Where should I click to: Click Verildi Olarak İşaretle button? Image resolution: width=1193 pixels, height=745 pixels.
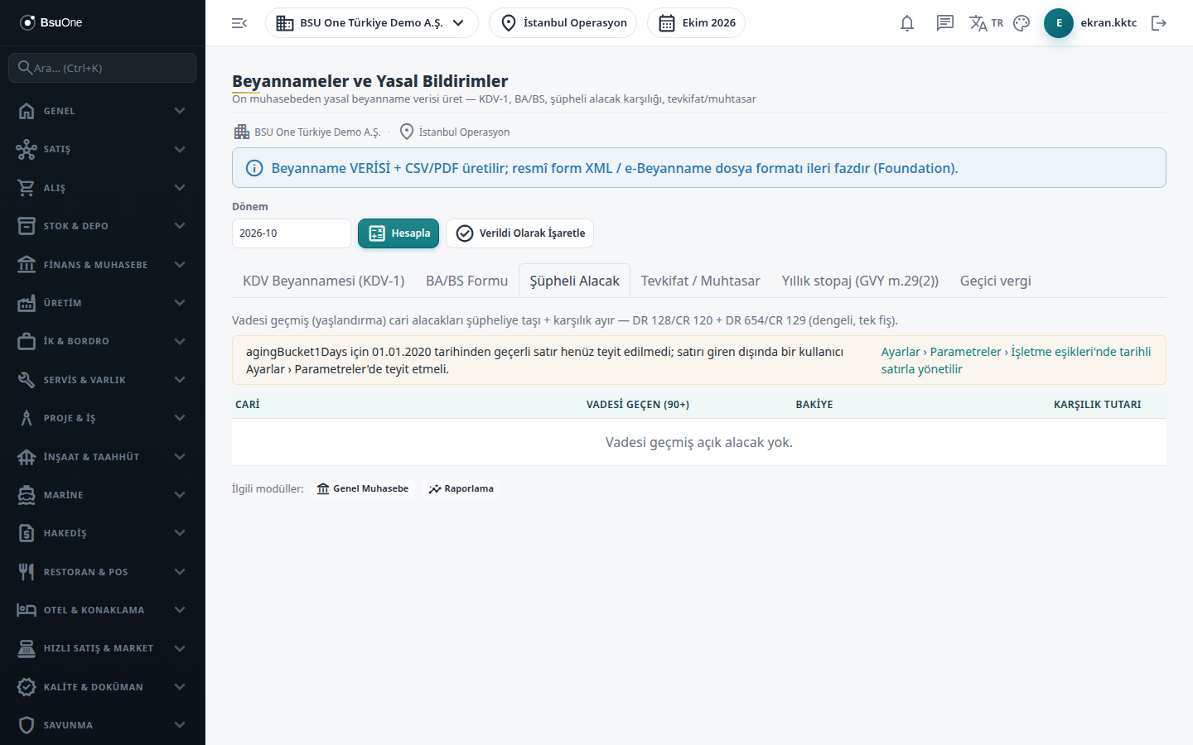tap(519, 233)
